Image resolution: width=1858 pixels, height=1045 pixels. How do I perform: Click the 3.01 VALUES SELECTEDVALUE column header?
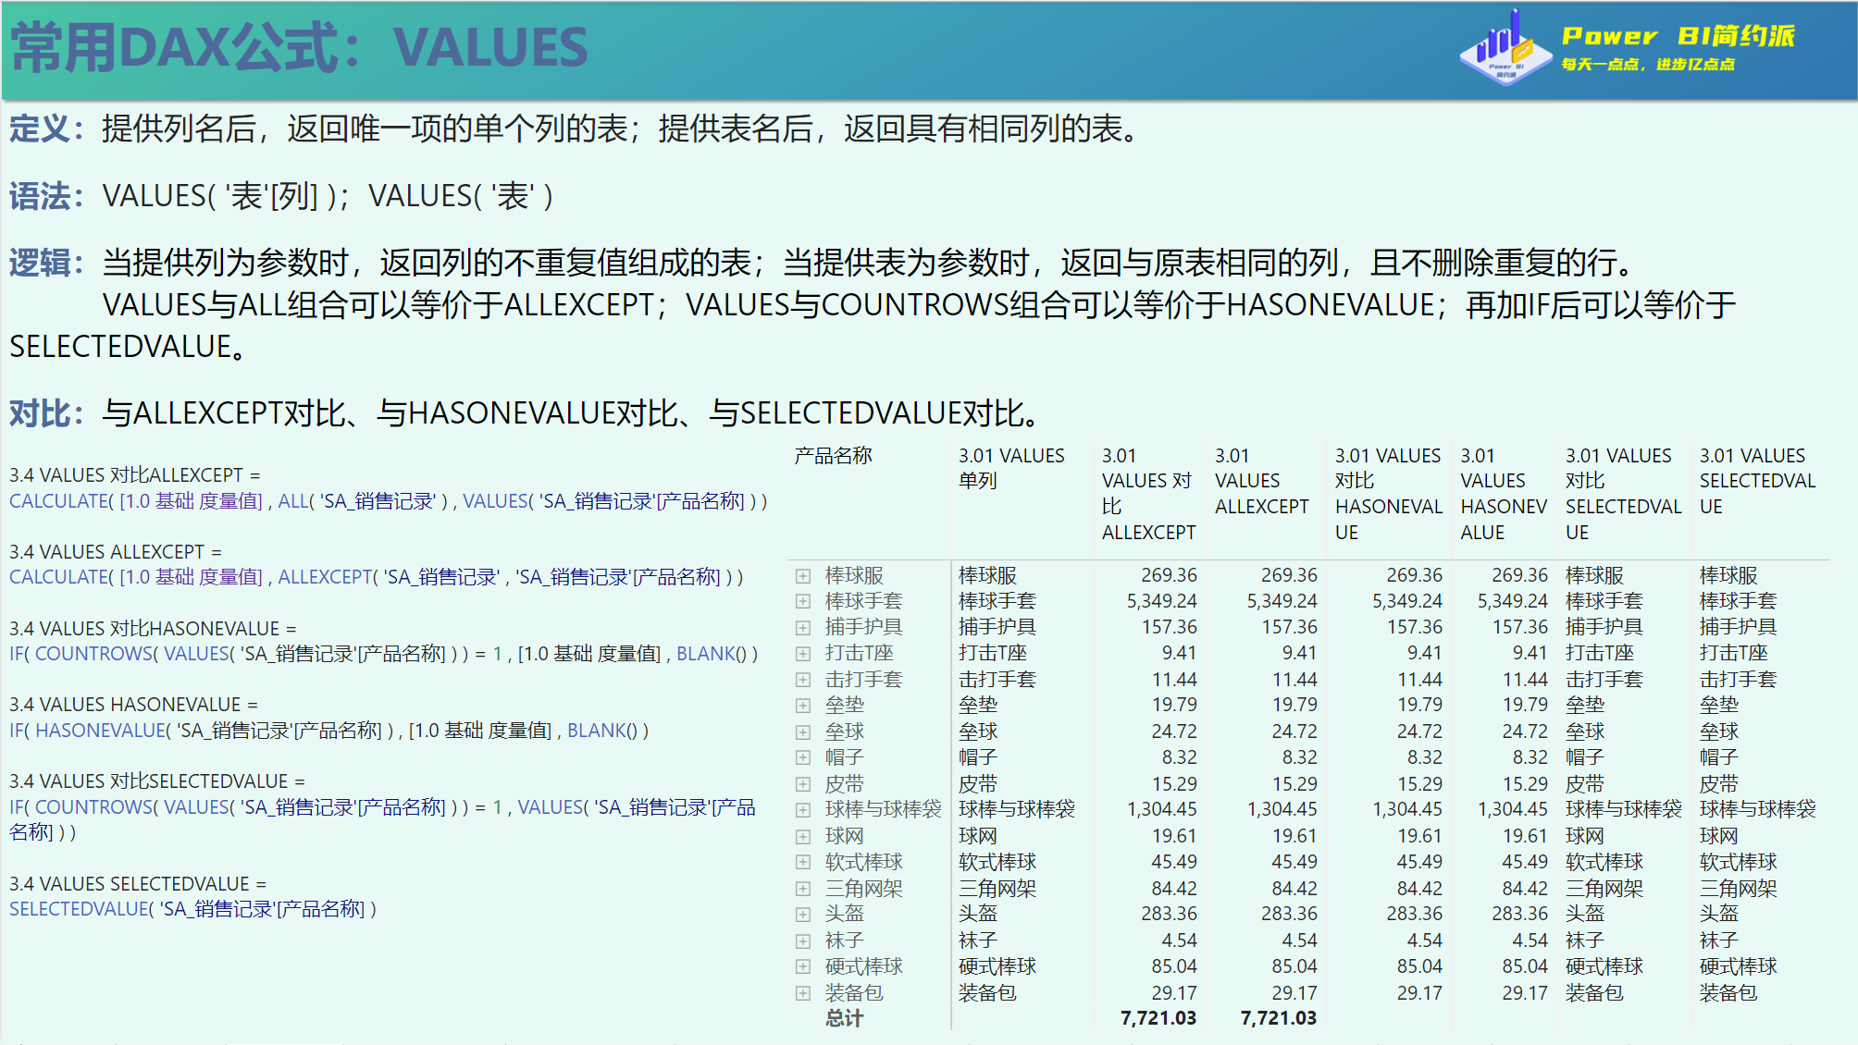coord(1757,481)
